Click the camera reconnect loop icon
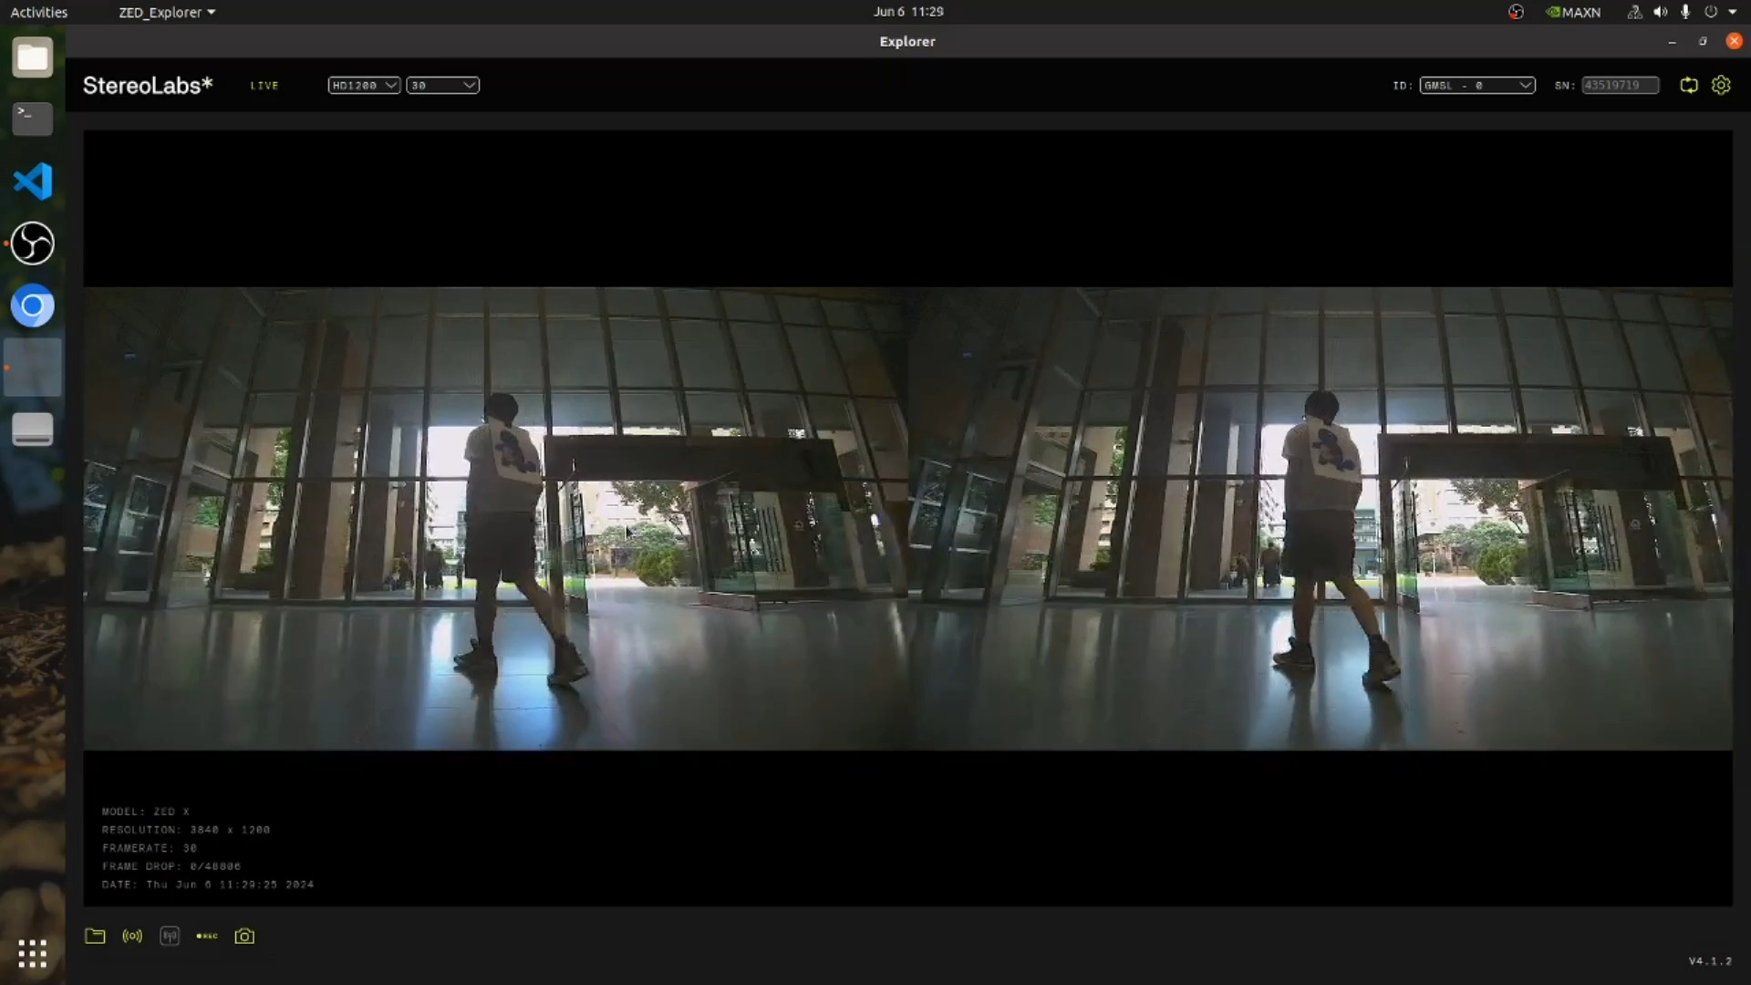Image resolution: width=1751 pixels, height=985 pixels. click(1689, 85)
